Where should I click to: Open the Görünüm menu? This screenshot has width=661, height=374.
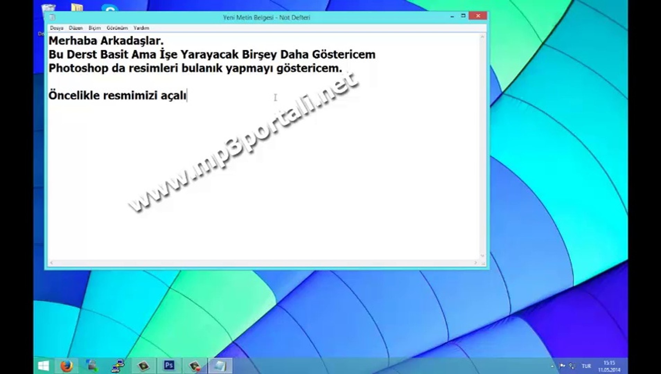[117, 28]
